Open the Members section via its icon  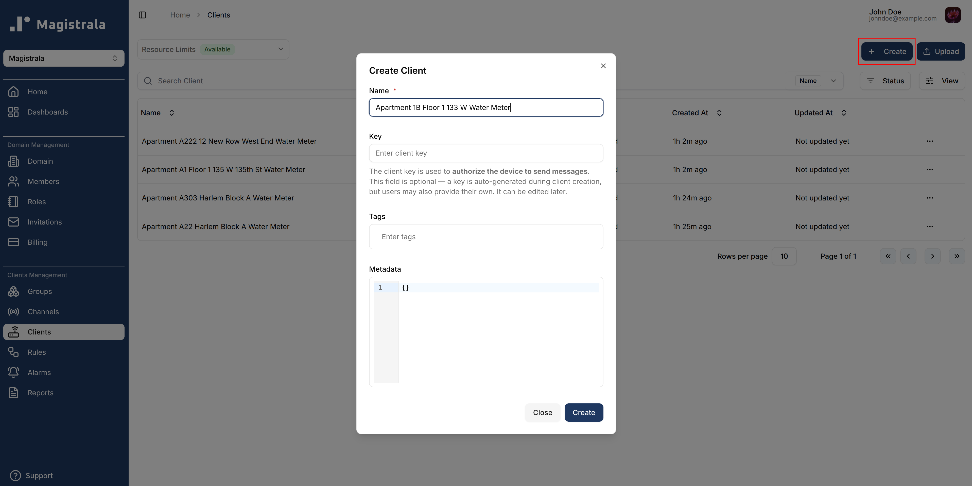pos(14,181)
